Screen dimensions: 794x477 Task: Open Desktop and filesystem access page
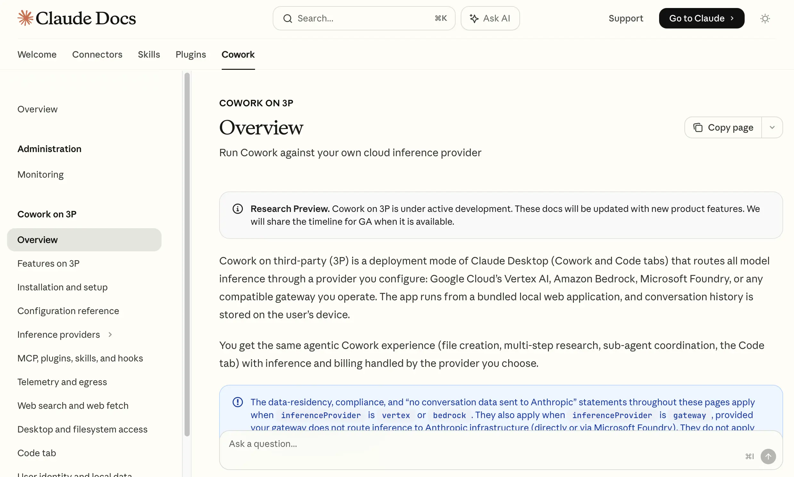82,429
